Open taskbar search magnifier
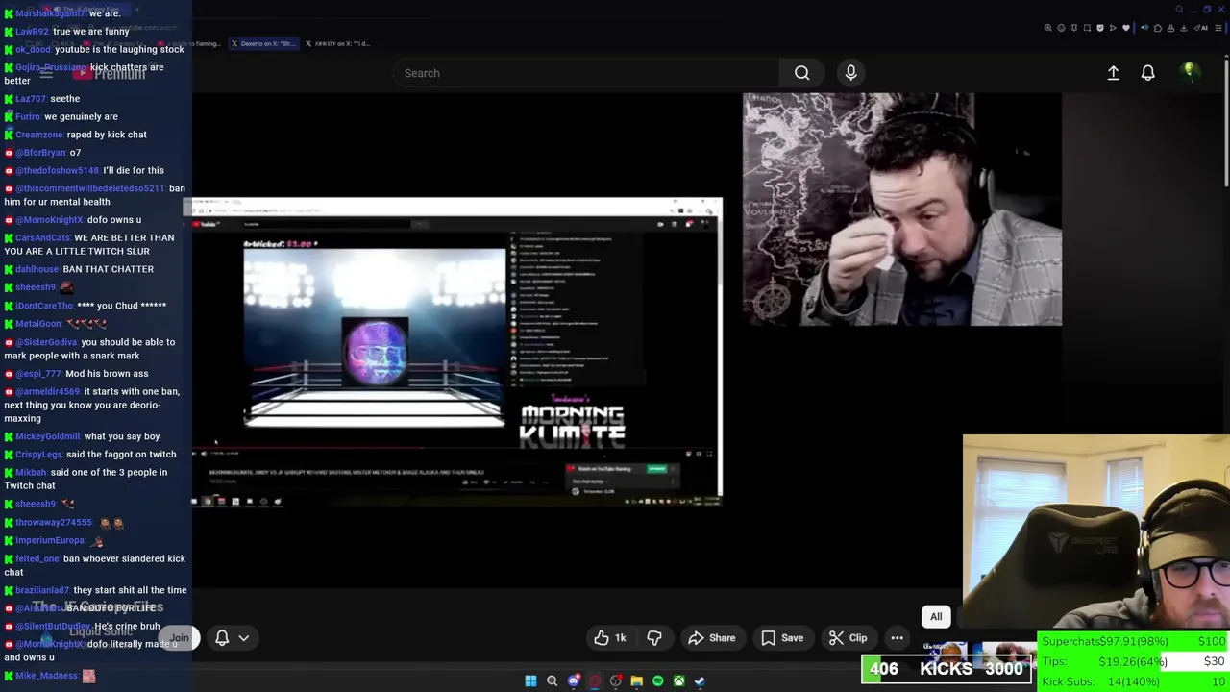Viewport: 1230px width, 692px height. click(552, 680)
